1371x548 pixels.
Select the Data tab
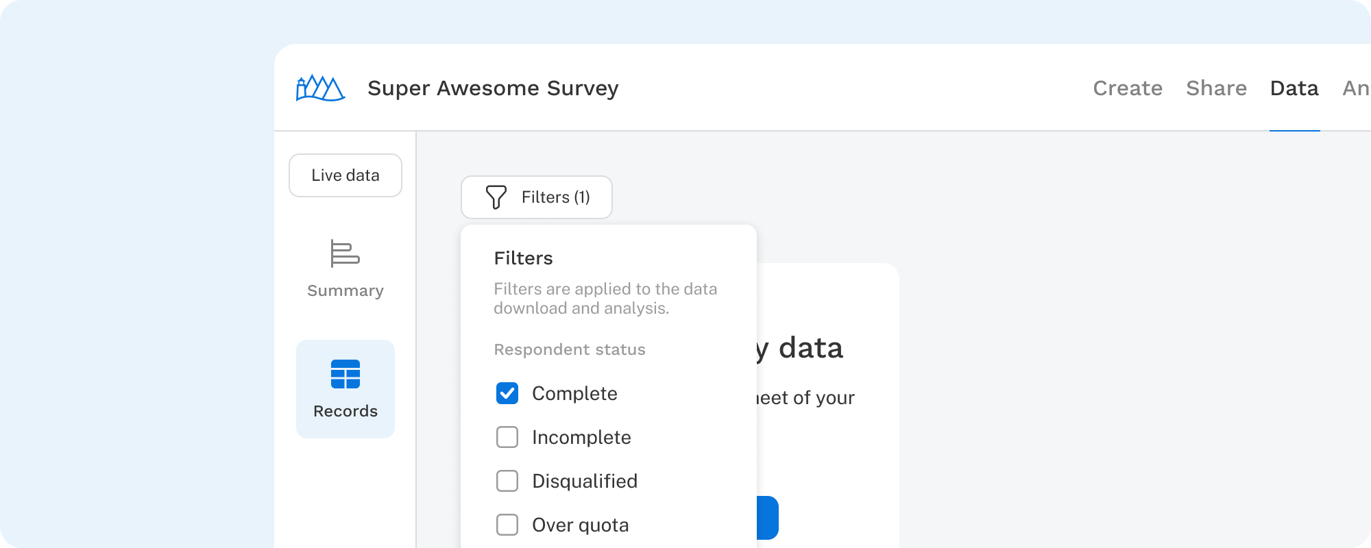tap(1294, 88)
